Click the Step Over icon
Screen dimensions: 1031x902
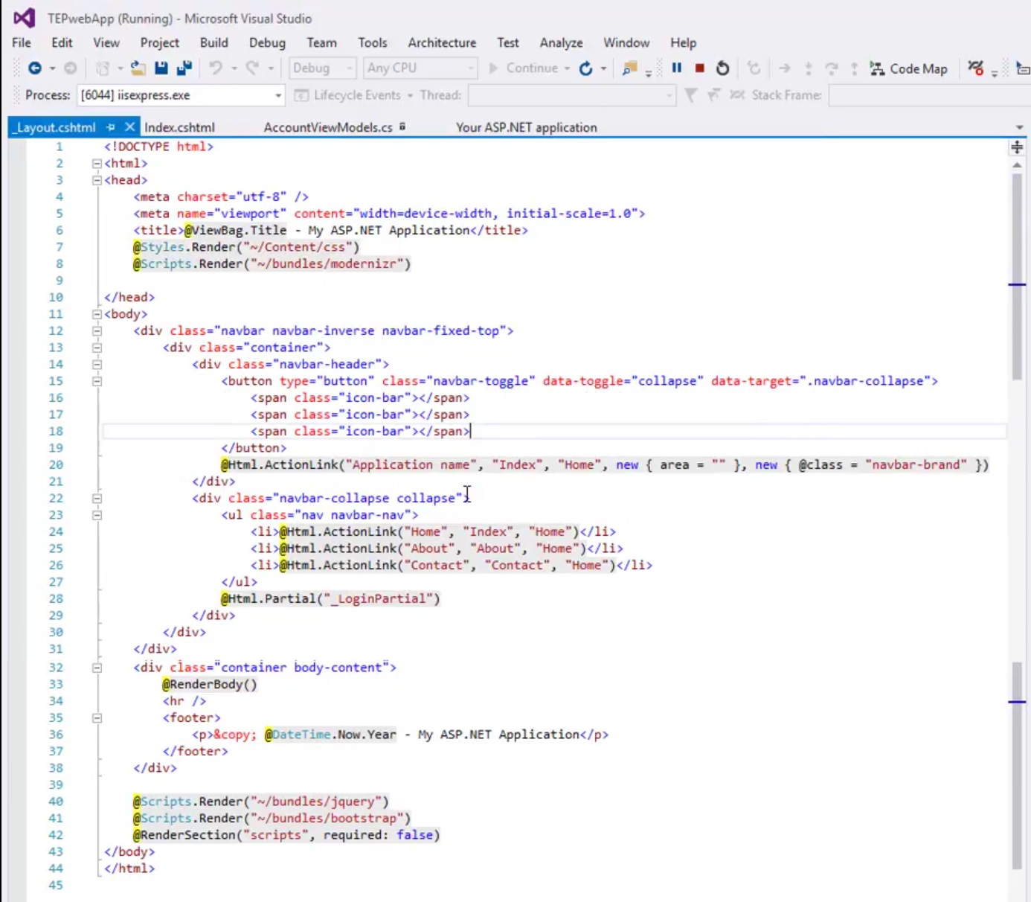[x=831, y=68]
